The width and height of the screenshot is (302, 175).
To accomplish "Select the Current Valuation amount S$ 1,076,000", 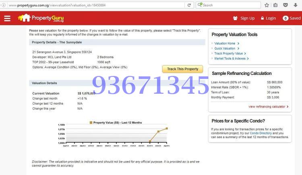I will [87, 93].
